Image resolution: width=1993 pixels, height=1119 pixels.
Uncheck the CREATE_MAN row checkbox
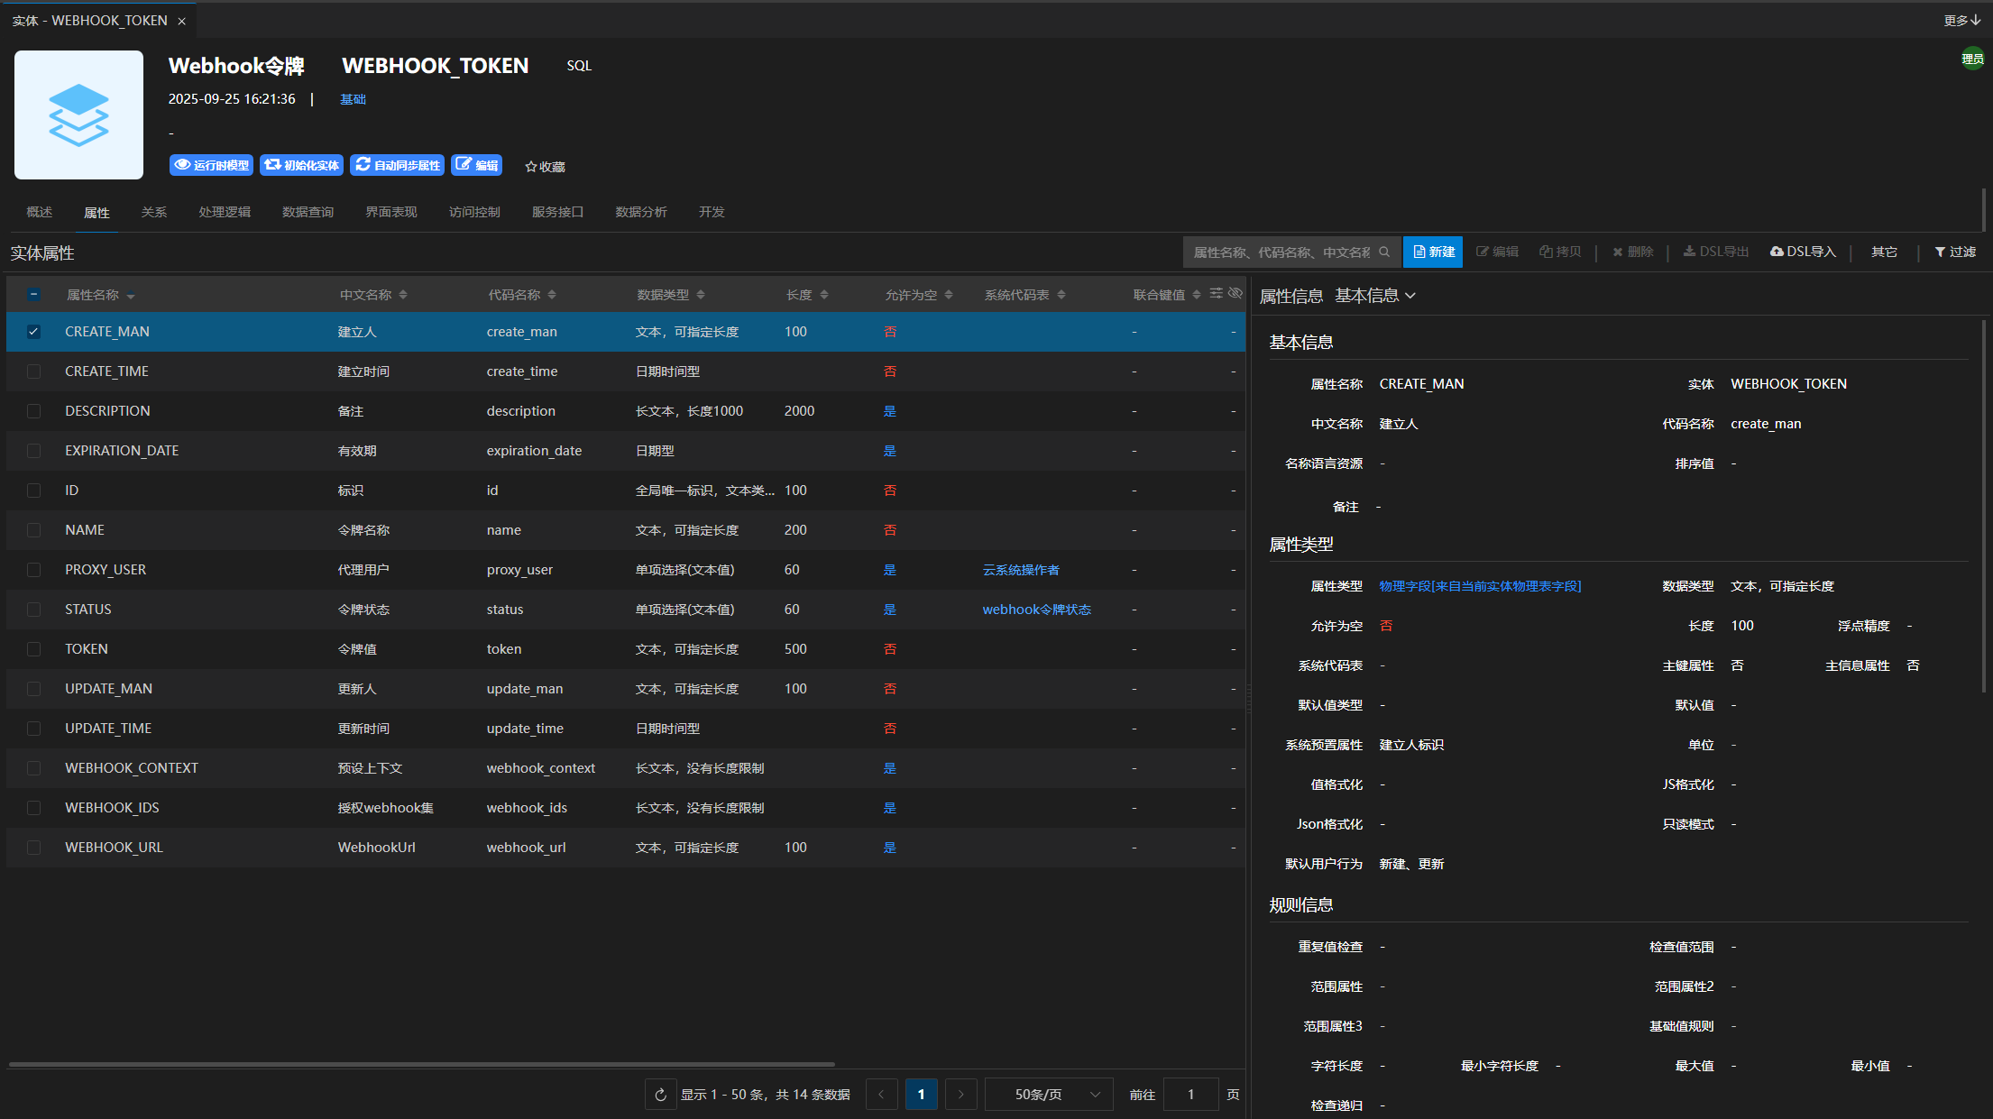click(33, 332)
